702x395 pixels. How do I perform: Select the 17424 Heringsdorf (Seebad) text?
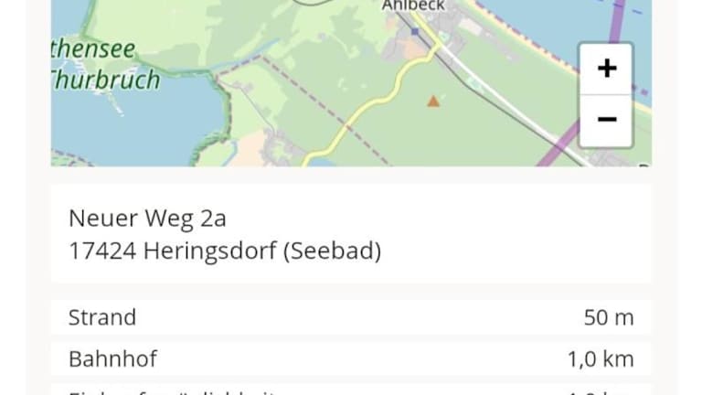coord(224,251)
